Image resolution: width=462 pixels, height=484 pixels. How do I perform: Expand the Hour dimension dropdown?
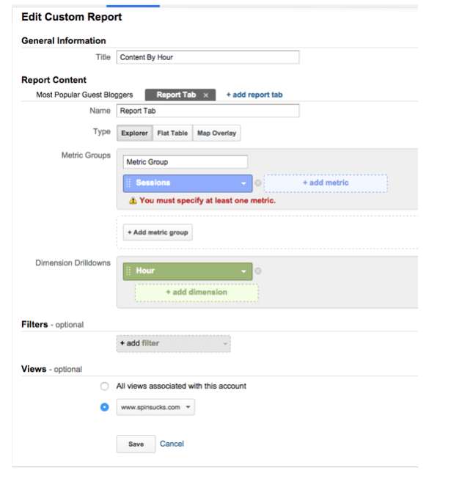(x=243, y=271)
